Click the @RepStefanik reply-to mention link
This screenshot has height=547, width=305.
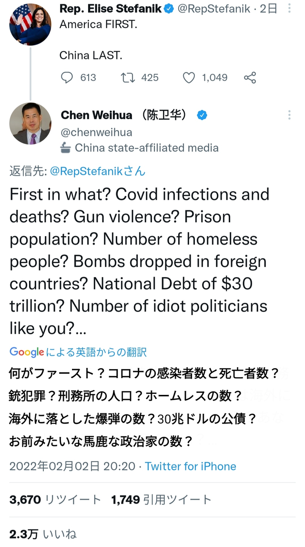[x=98, y=171]
